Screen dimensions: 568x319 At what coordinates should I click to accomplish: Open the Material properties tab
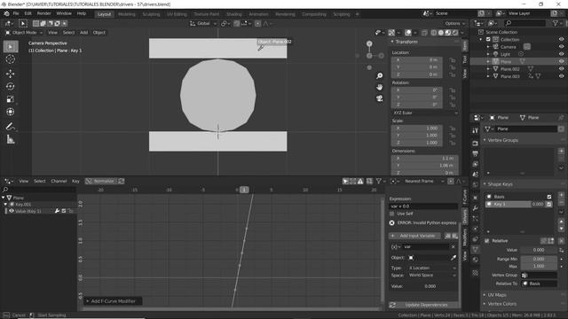tap(476, 260)
